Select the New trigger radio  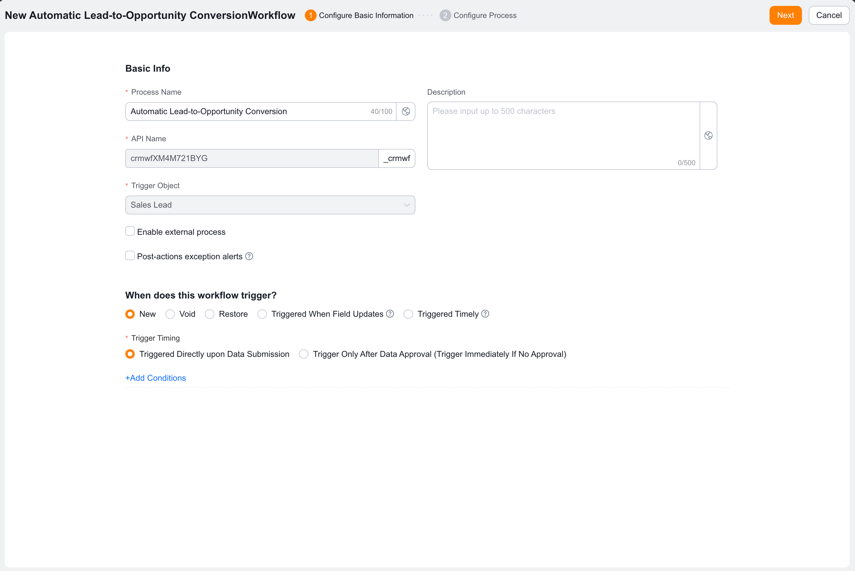point(130,314)
